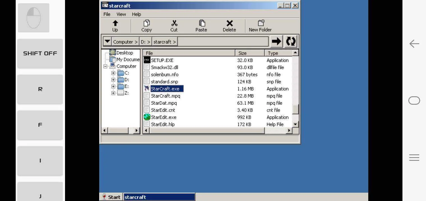Click the starcraft taskbar button
Screen dimensions: 426x201
[x=159, y=197]
